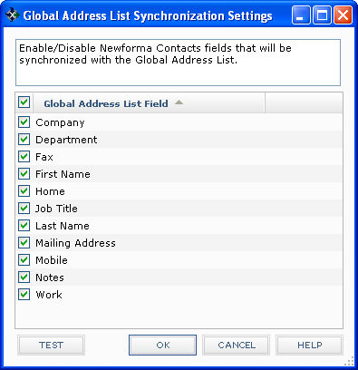The width and height of the screenshot is (358, 370).
Task: Select the Mobile row text
Action: pyautogui.click(x=52, y=260)
